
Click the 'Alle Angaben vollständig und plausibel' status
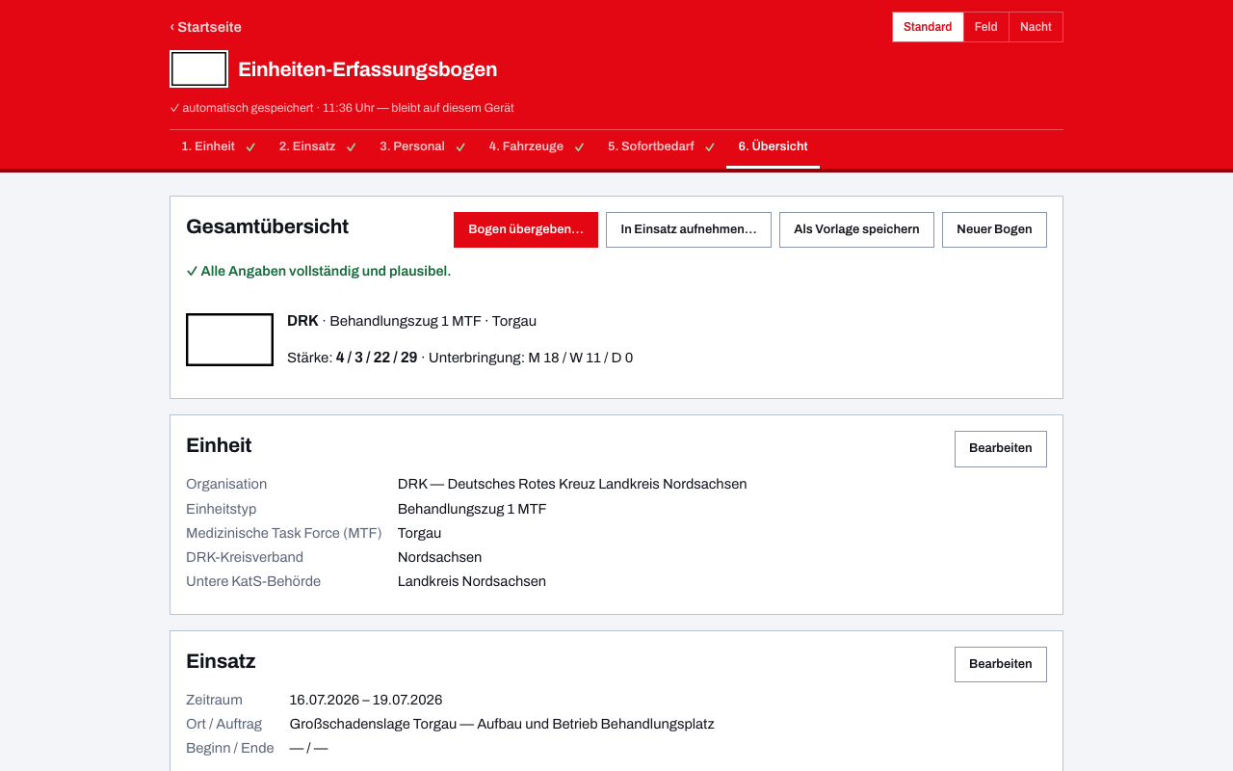point(318,271)
